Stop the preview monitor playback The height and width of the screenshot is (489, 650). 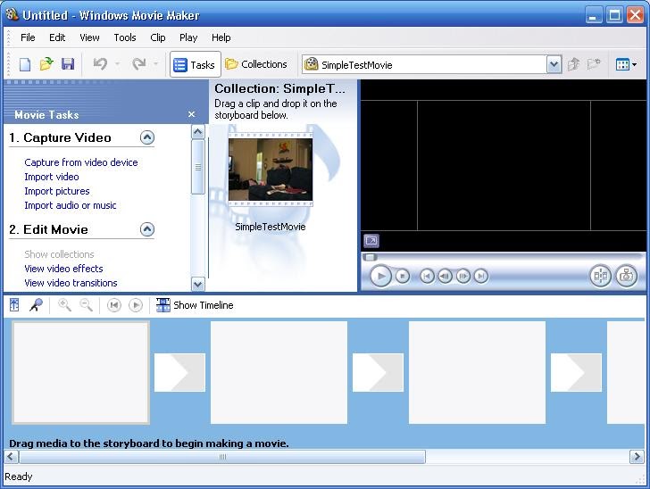tap(402, 276)
